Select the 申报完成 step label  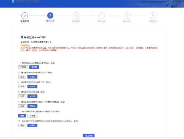pos(153,22)
